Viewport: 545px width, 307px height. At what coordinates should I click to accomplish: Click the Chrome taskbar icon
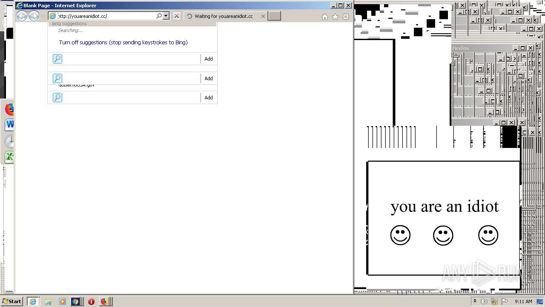75,301
